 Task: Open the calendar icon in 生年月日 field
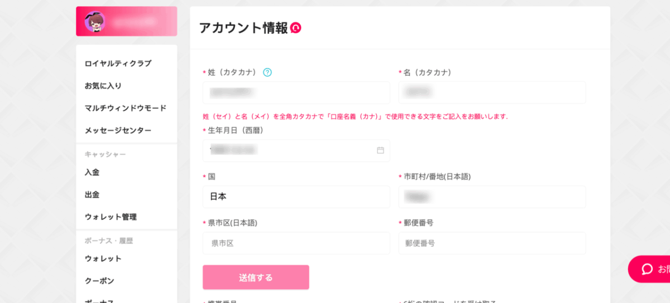click(x=380, y=150)
